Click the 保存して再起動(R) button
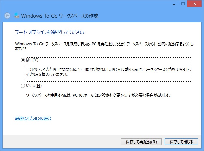 click(141, 142)
